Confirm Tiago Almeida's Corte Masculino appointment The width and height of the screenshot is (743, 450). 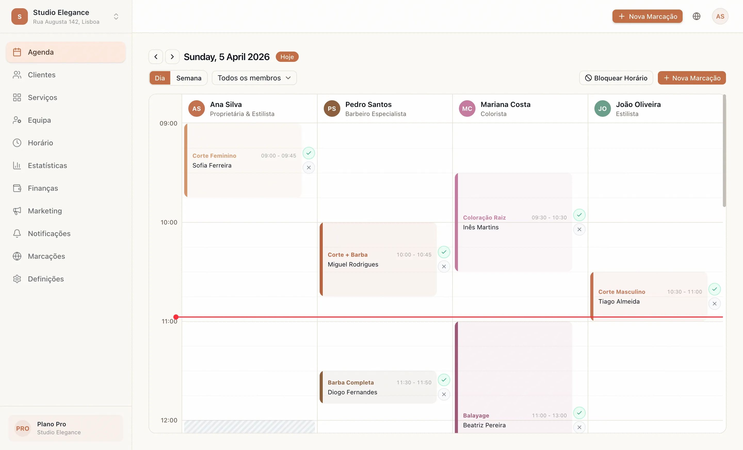point(714,289)
